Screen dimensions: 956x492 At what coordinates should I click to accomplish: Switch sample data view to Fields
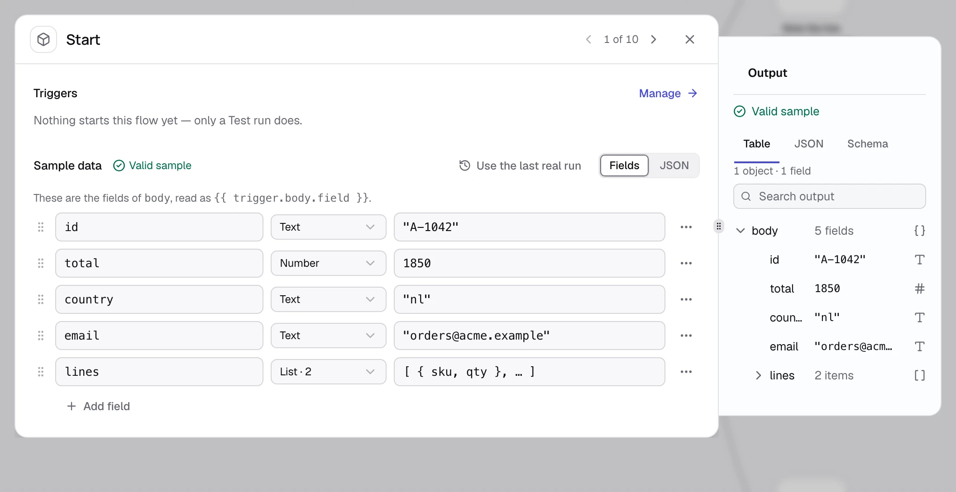(x=624, y=166)
